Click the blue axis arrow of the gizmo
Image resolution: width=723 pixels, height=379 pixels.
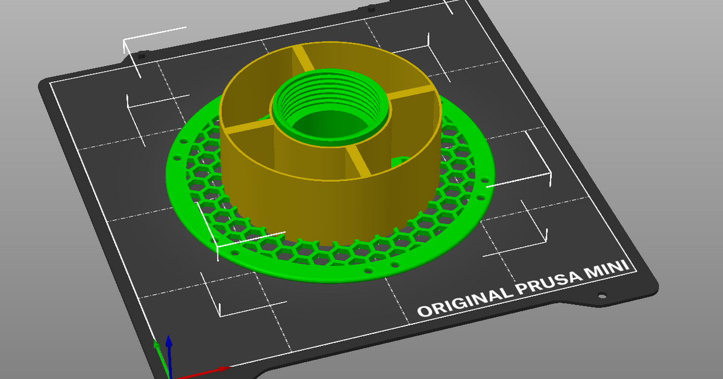tap(169, 342)
